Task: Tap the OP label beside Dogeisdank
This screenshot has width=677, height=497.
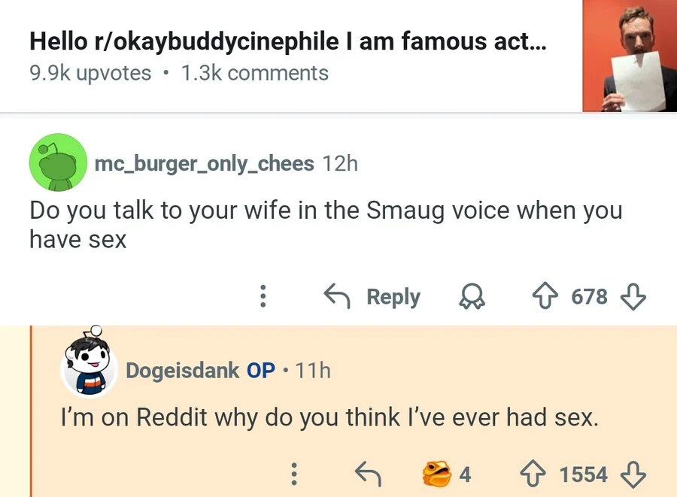Action: [x=261, y=371]
